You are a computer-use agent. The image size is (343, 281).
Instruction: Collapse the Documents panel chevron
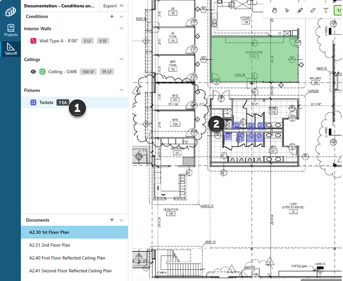(122, 220)
